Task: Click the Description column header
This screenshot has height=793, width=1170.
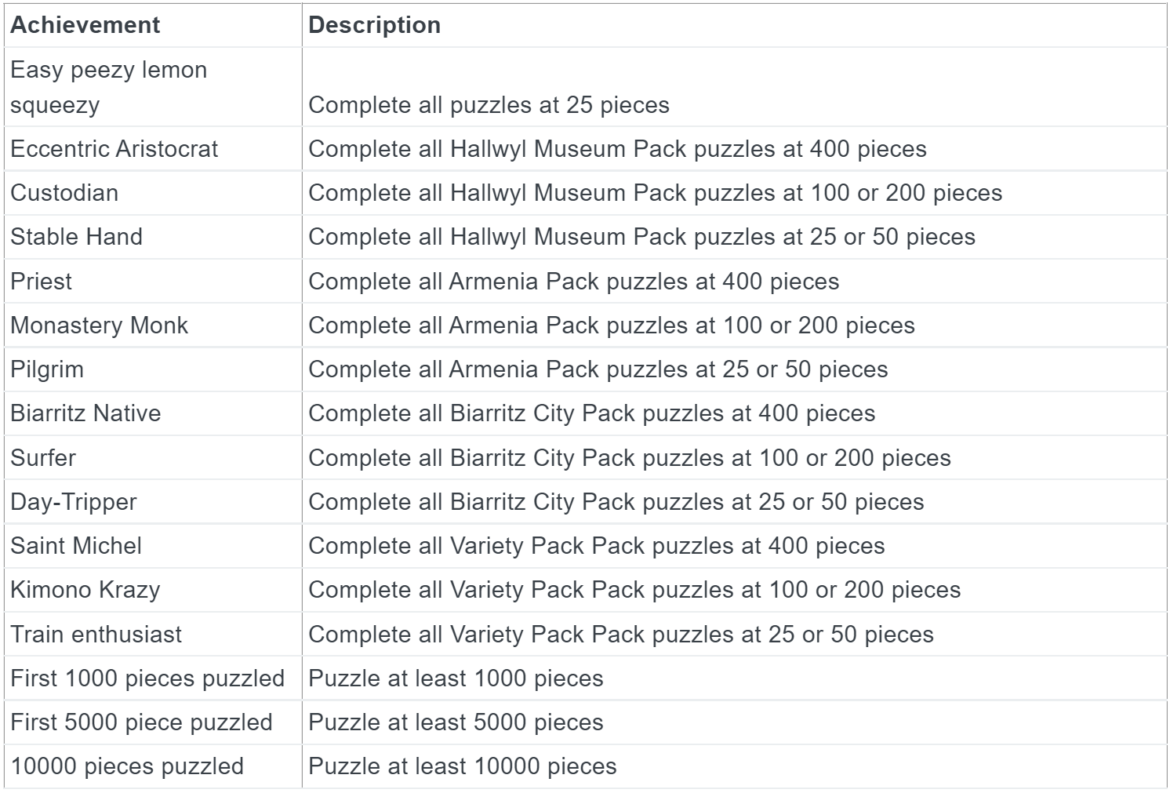Action: pos(374,25)
